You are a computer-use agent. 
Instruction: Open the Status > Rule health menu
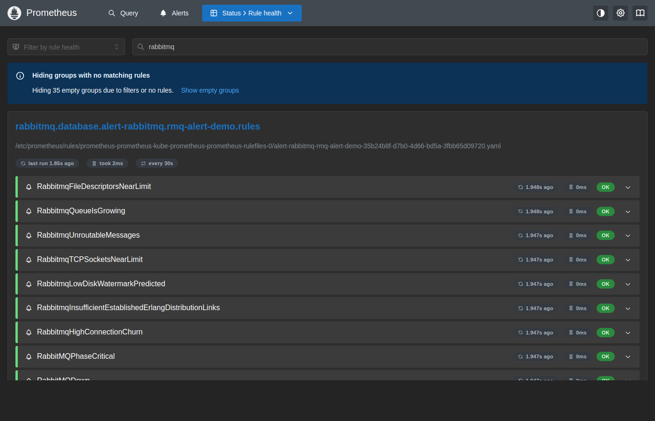pyautogui.click(x=252, y=13)
